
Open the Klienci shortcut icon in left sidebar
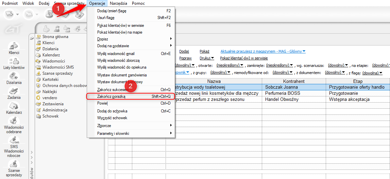(x=14, y=46)
